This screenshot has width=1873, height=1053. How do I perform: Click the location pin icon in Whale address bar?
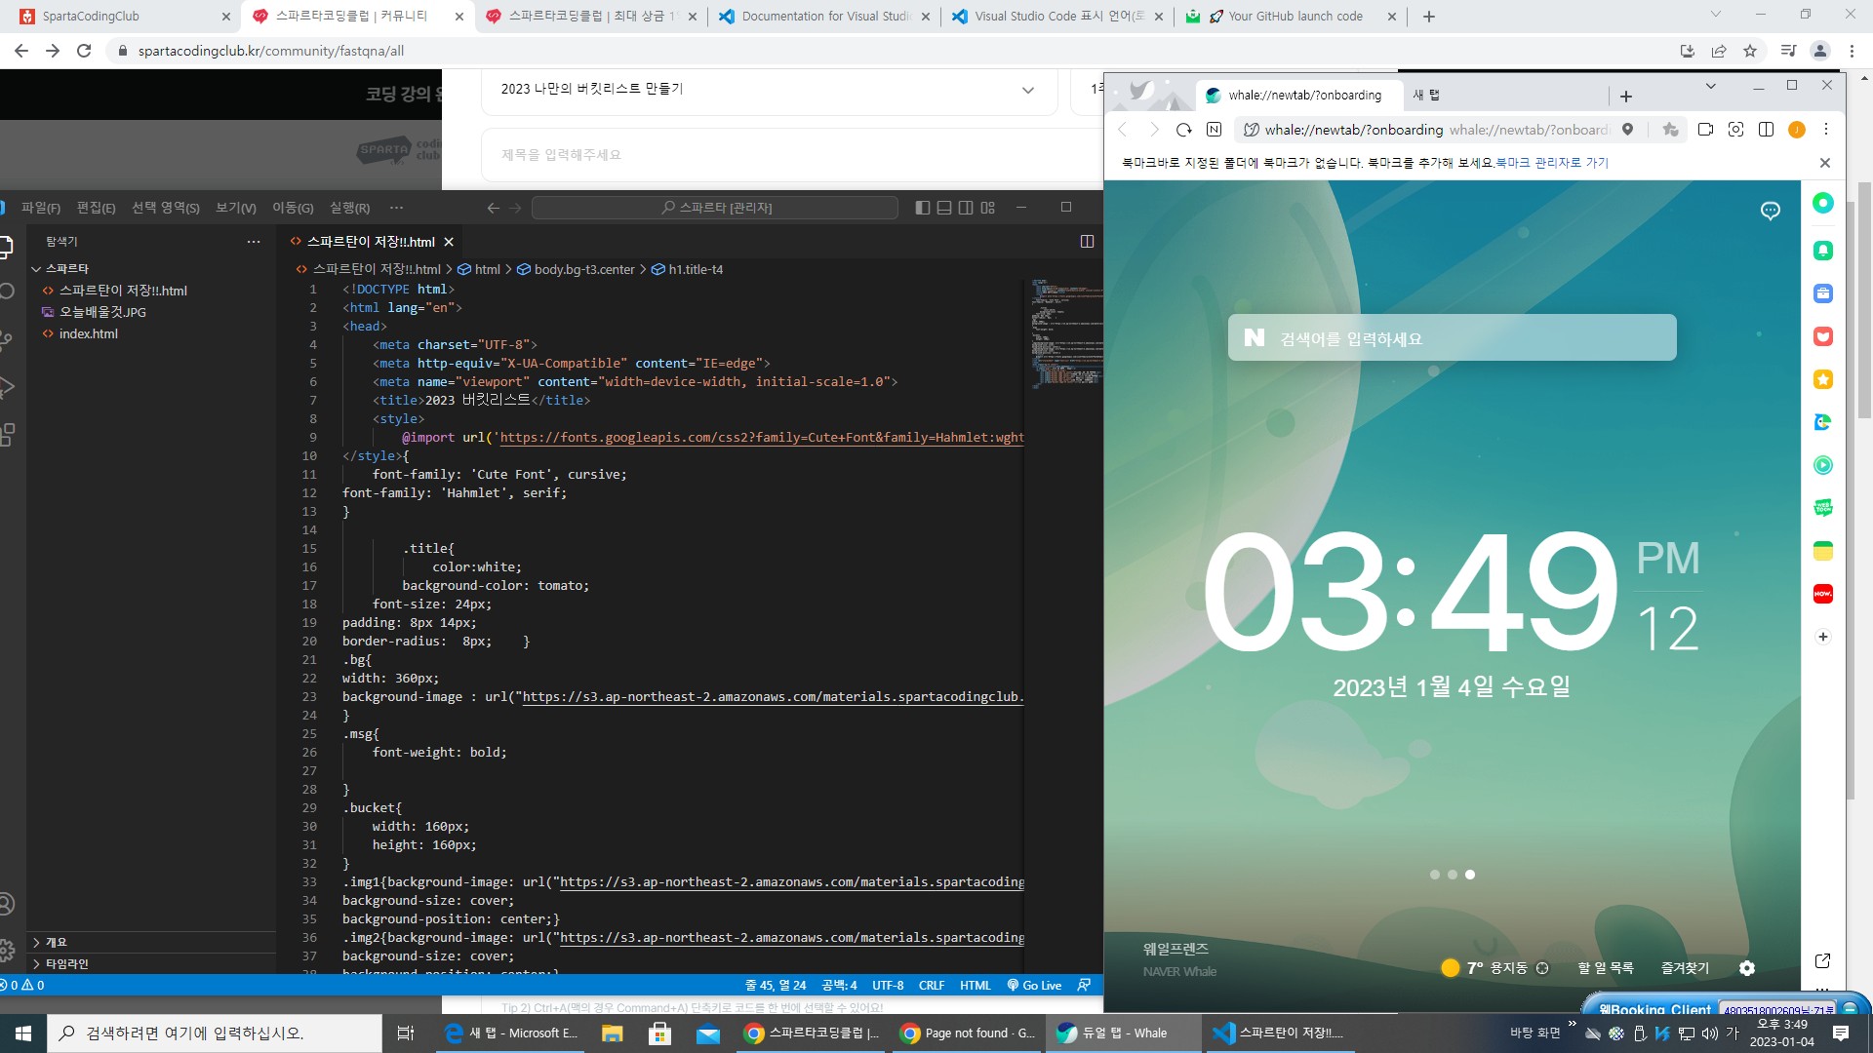coord(1627,130)
